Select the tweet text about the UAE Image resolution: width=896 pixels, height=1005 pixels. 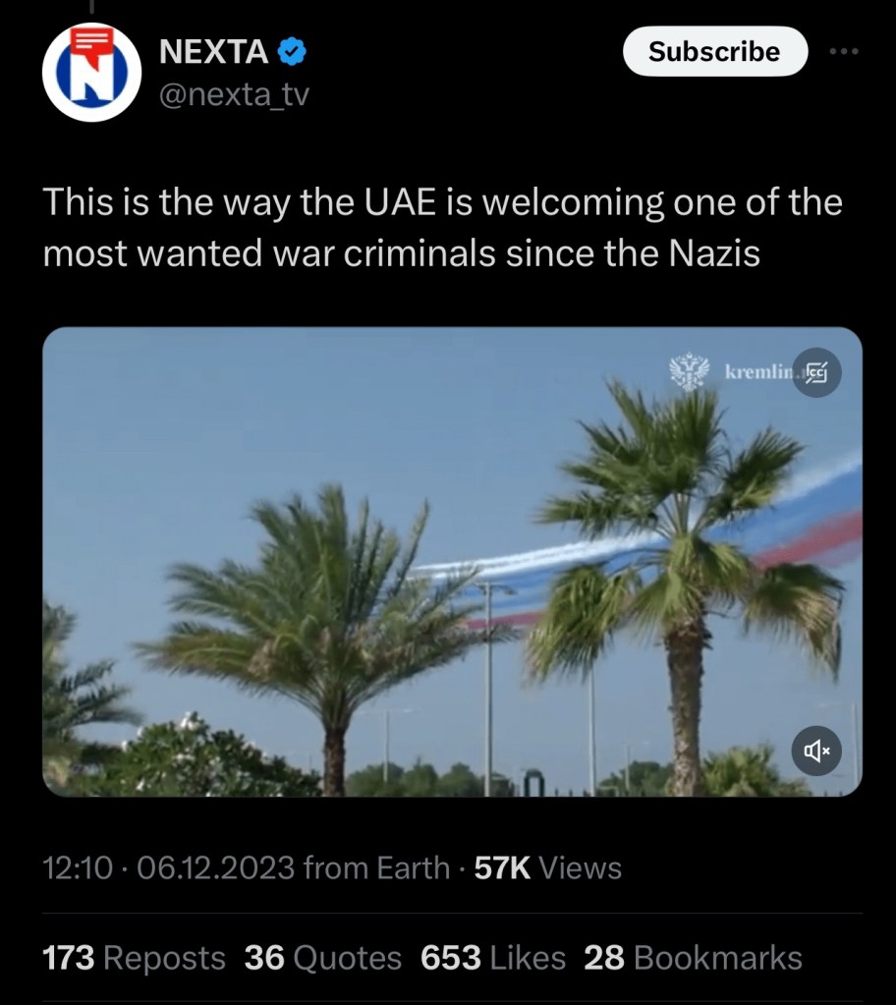442,228
